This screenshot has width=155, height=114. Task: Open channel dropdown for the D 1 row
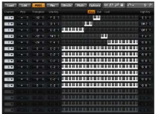pyautogui.click(x=9, y=24)
